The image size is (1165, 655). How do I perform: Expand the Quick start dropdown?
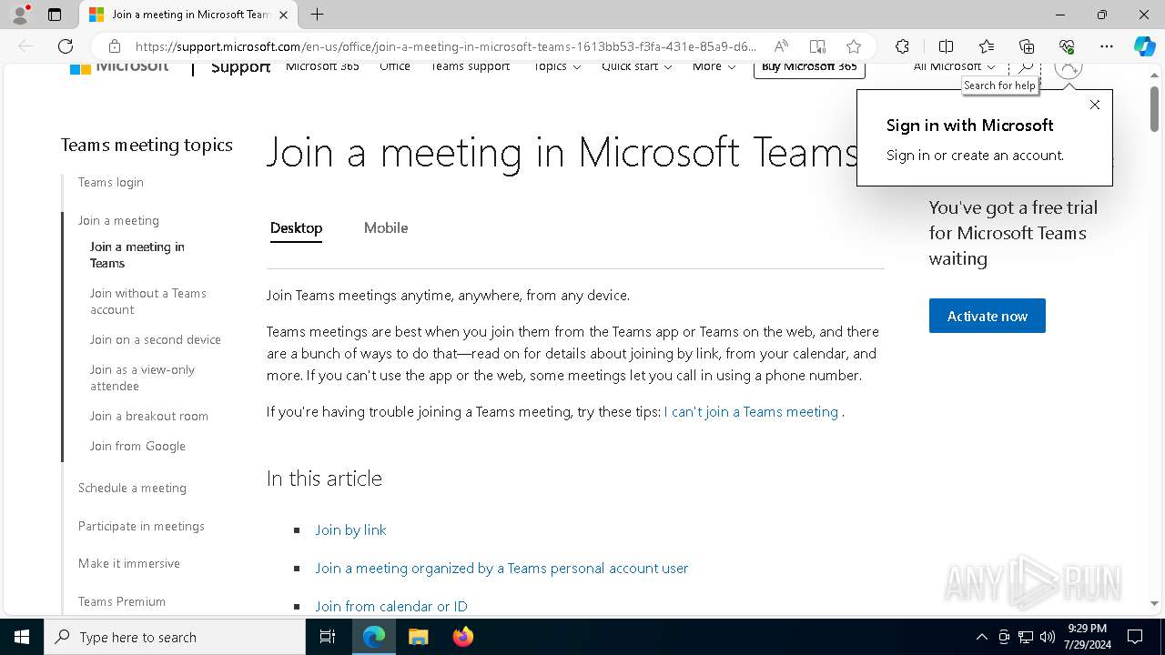[x=636, y=67]
